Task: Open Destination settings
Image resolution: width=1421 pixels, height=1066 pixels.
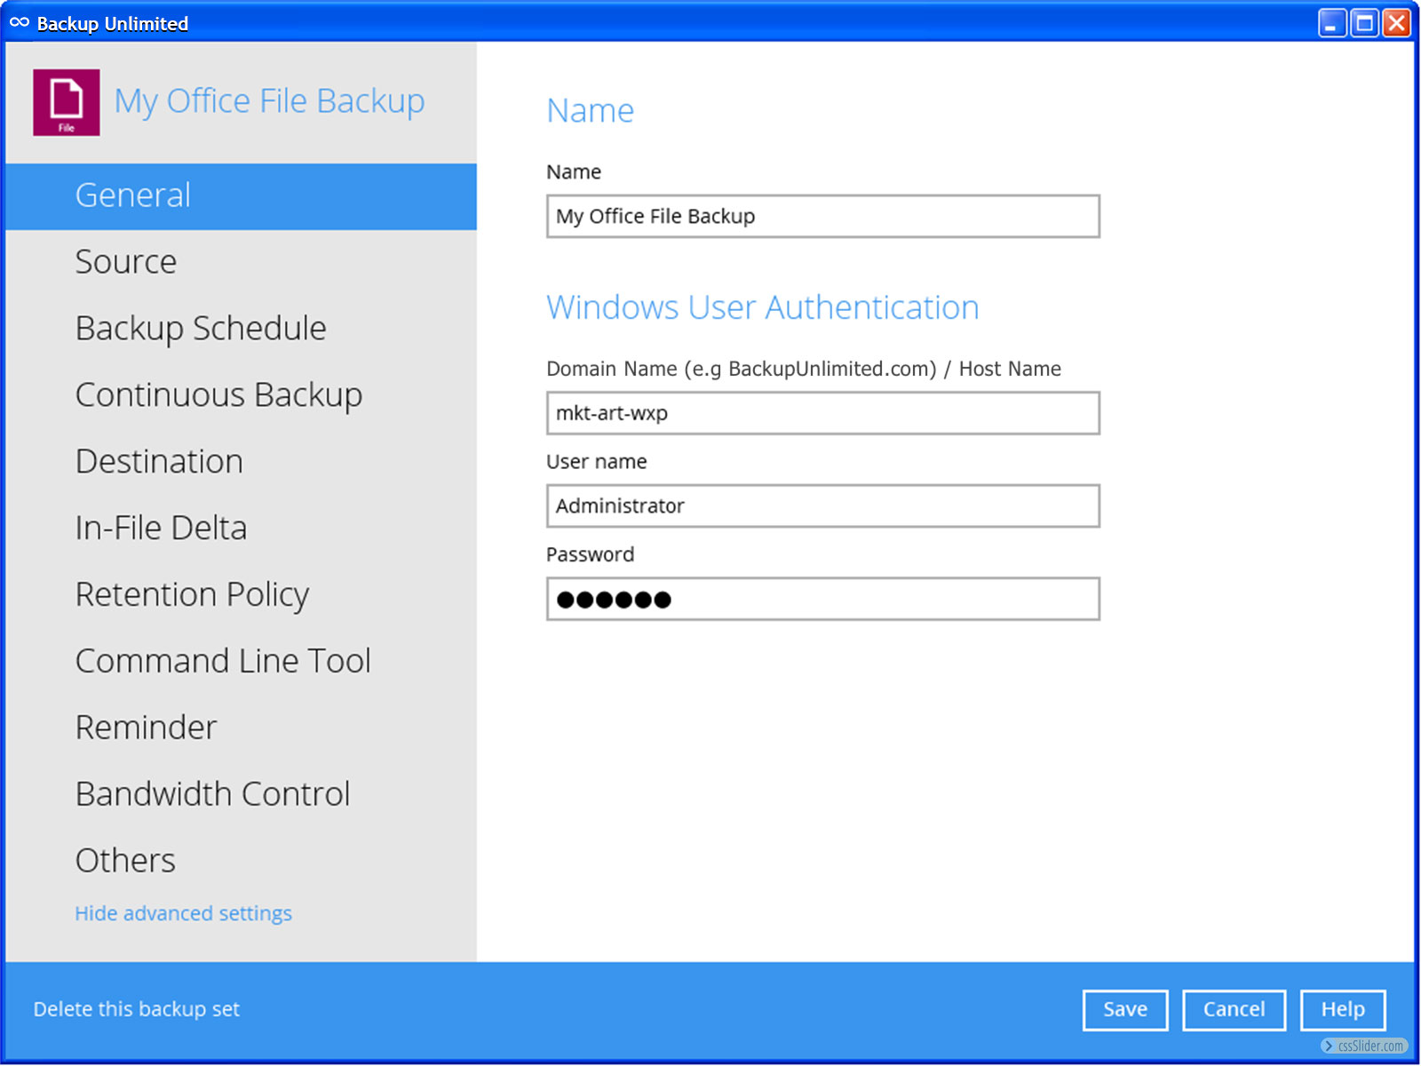Action: pos(159,462)
